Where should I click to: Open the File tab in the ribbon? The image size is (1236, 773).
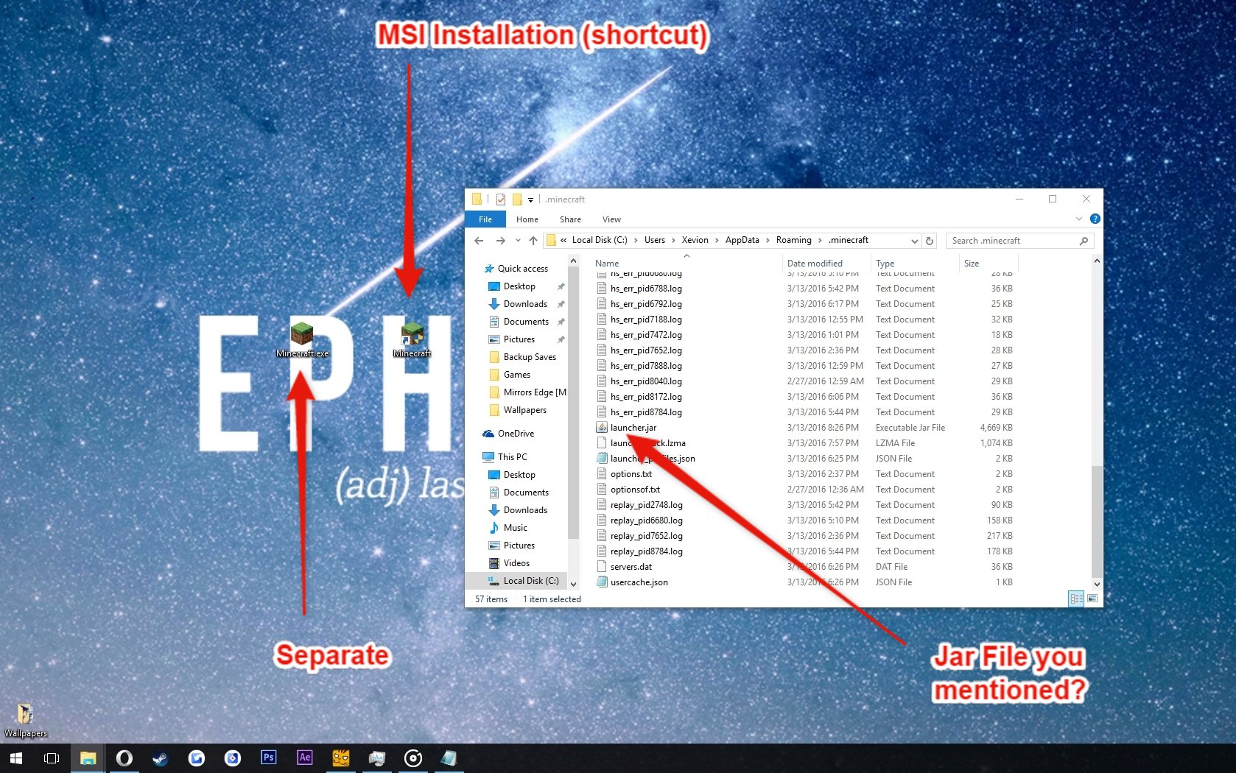click(x=485, y=219)
